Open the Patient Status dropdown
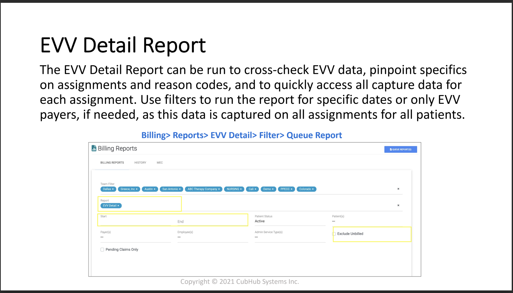The width and height of the screenshot is (513, 293). click(290, 220)
